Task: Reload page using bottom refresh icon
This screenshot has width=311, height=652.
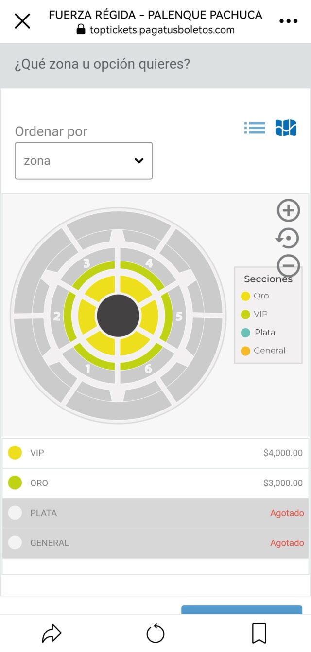Action: (155, 633)
